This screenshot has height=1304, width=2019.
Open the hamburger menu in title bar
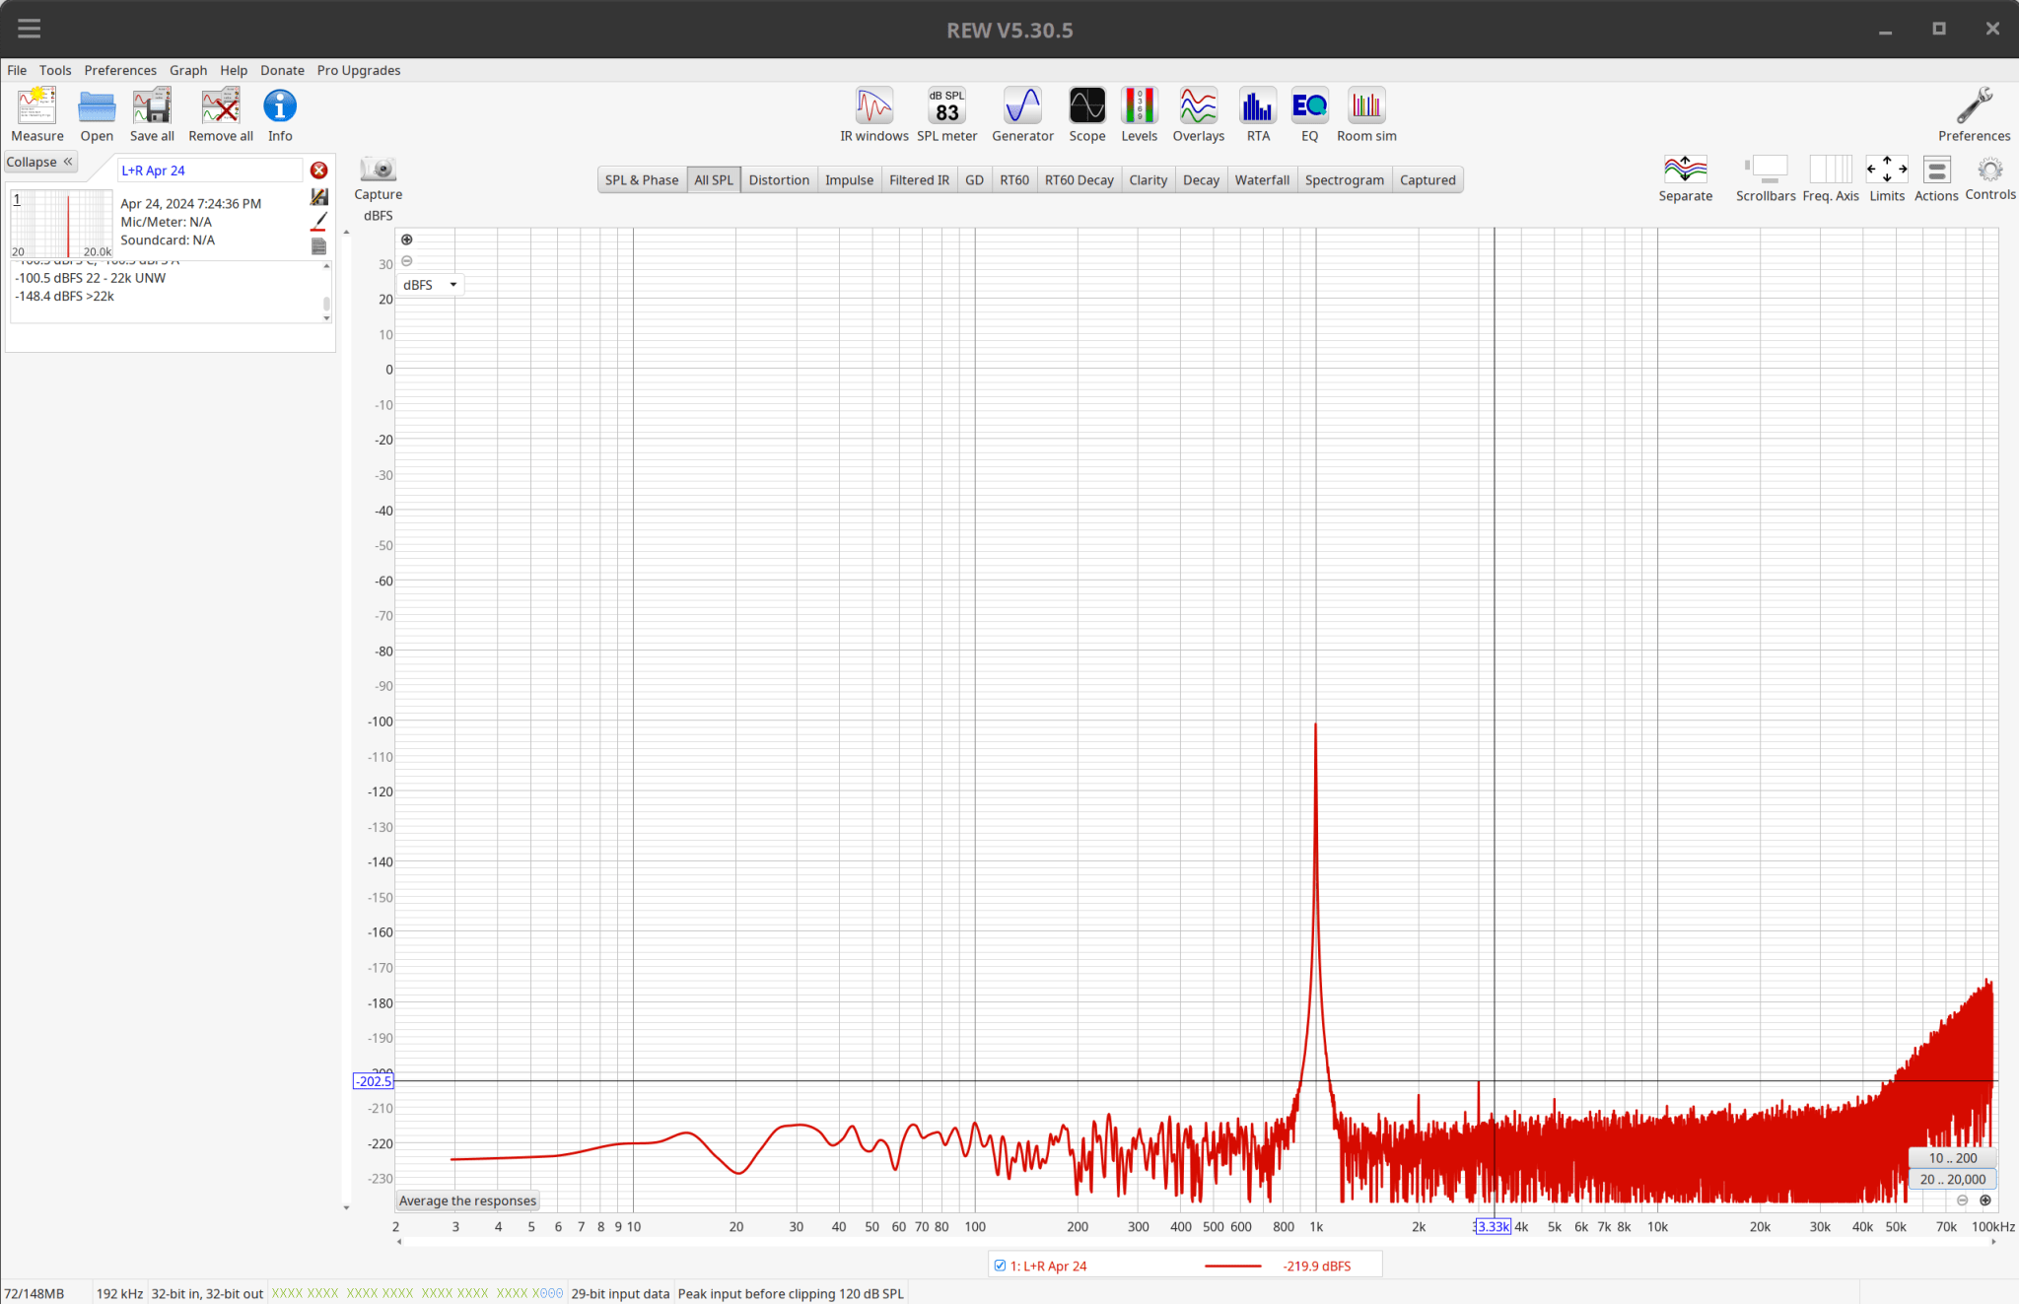30,29
